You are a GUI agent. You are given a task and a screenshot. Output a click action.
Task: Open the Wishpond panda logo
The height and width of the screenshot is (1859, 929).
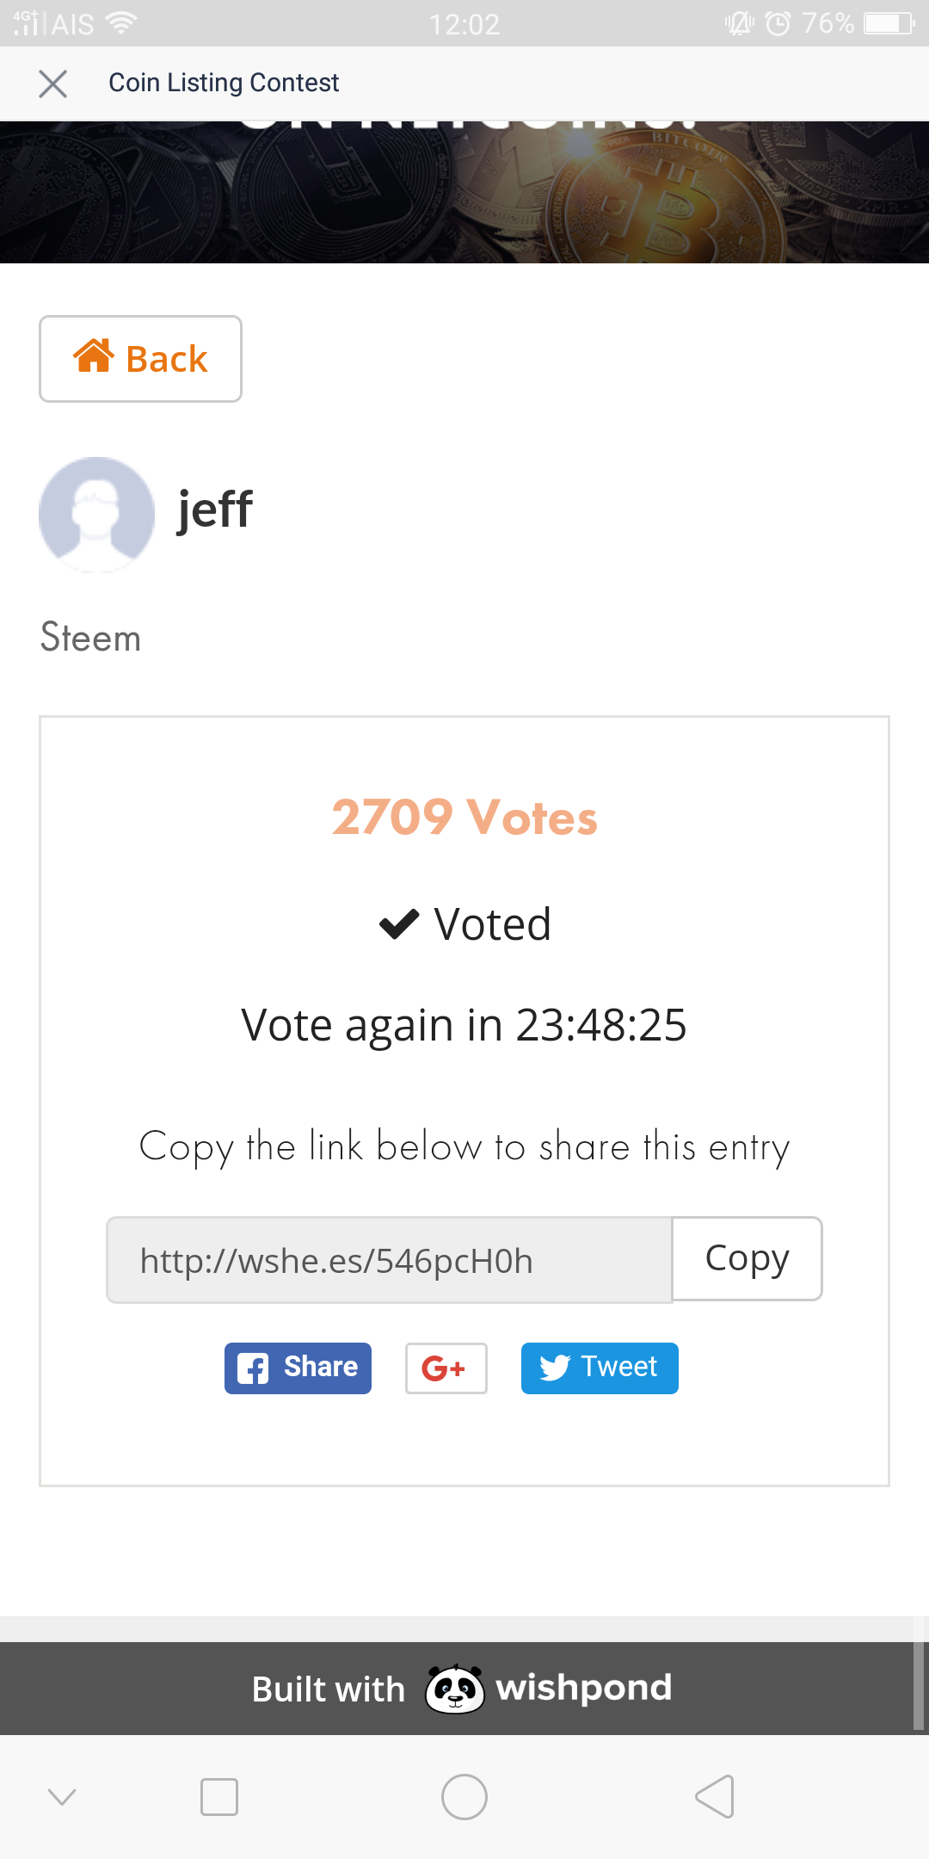coord(454,1689)
